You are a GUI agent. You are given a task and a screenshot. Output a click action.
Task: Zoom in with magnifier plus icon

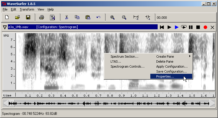[112, 17]
